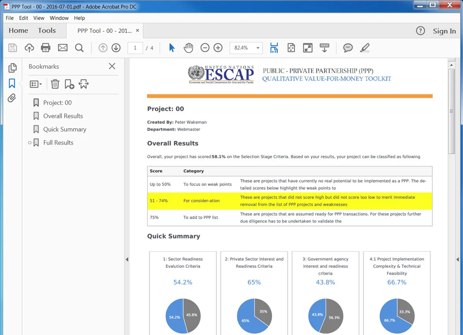Click the scrollbar up arrow
This screenshot has width=463, height=335.
coord(451,64)
